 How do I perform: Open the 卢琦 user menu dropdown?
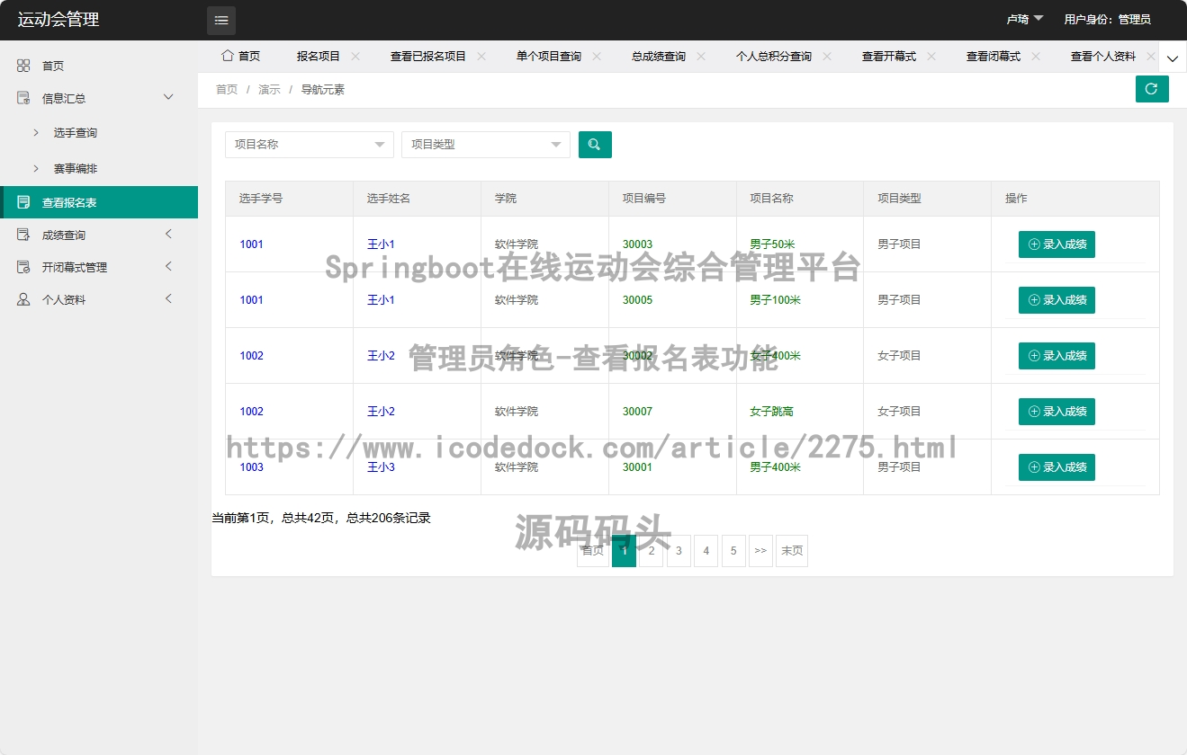coord(1025,19)
